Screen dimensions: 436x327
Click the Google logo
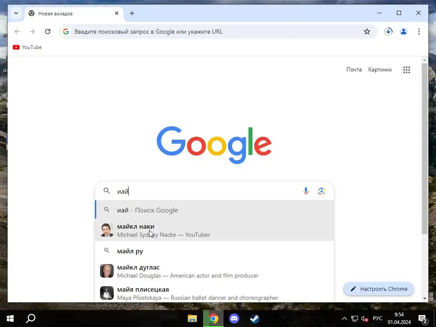[214, 145]
